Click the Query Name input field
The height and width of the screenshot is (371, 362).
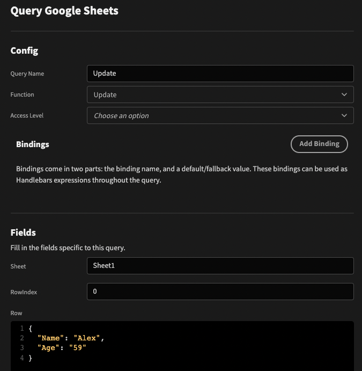(220, 74)
